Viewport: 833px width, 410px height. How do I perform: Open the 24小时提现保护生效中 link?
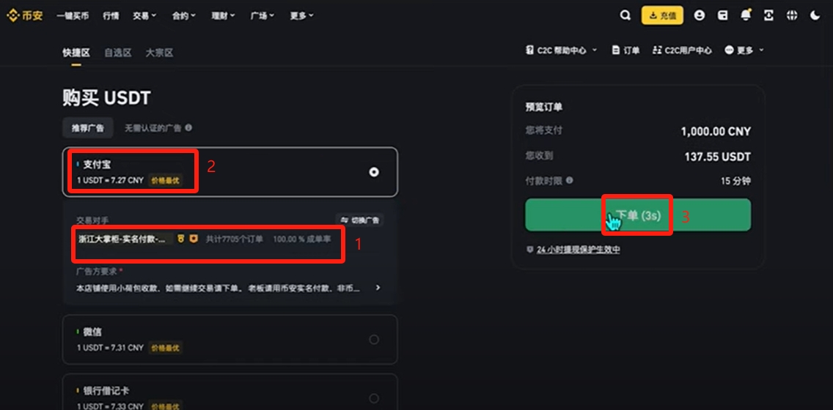tap(578, 249)
